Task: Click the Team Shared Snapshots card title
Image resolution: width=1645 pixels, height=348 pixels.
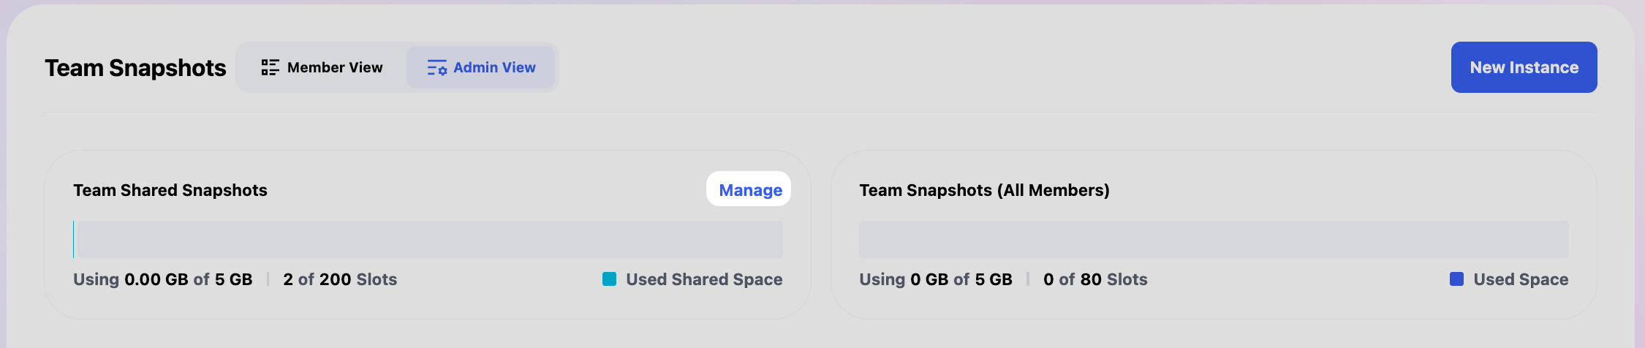Action: click(x=170, y=190)
